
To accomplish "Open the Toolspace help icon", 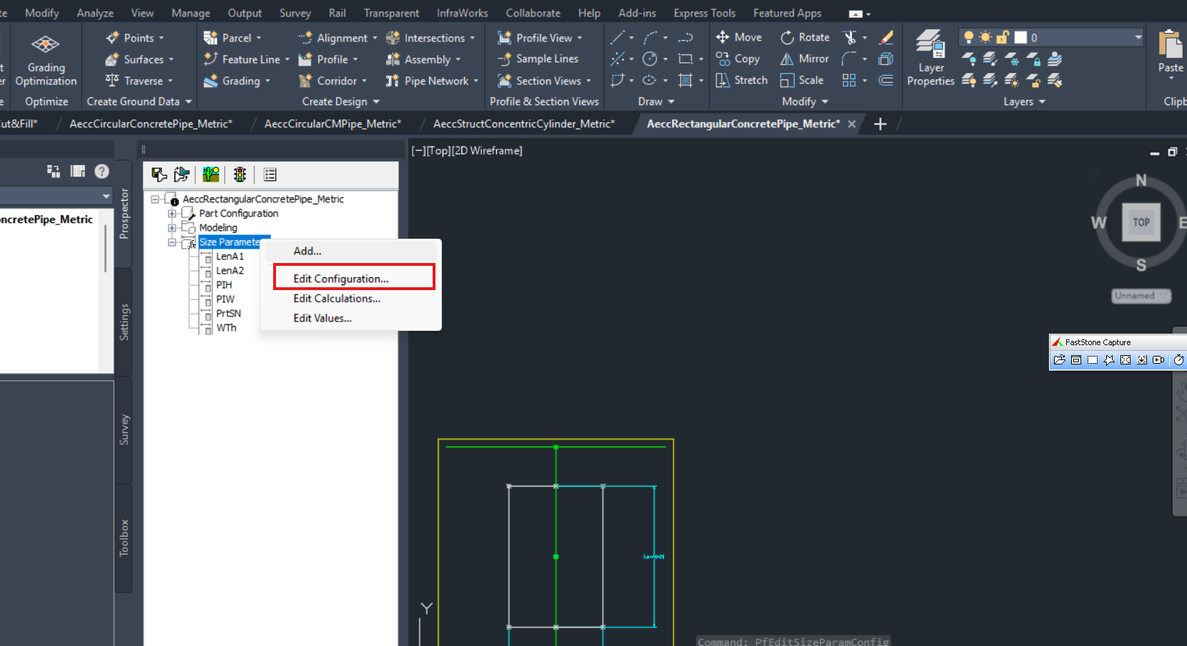I will (x=102, y=172).
